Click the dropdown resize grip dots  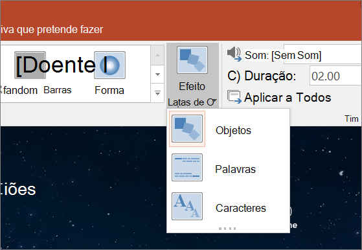pyautogui.click(x=227, y=229)
